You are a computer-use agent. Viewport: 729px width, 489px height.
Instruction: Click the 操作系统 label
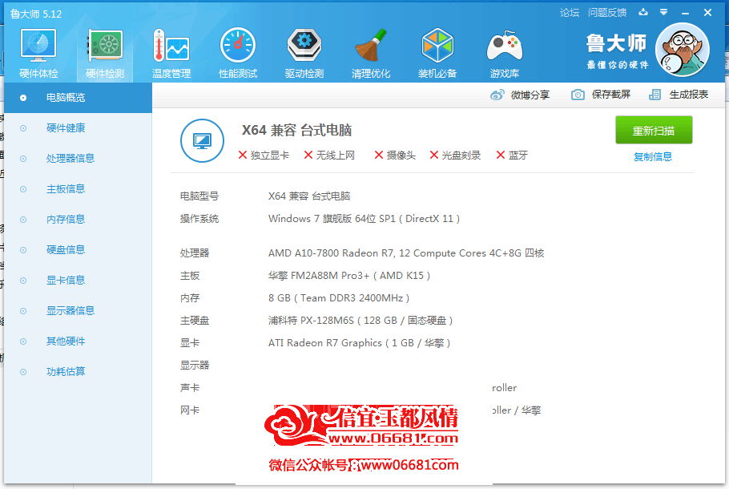(x=199, y=219)
